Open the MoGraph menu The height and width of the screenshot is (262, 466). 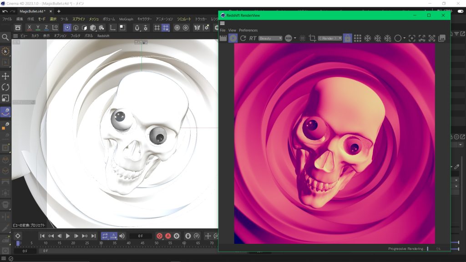point(126,19)
